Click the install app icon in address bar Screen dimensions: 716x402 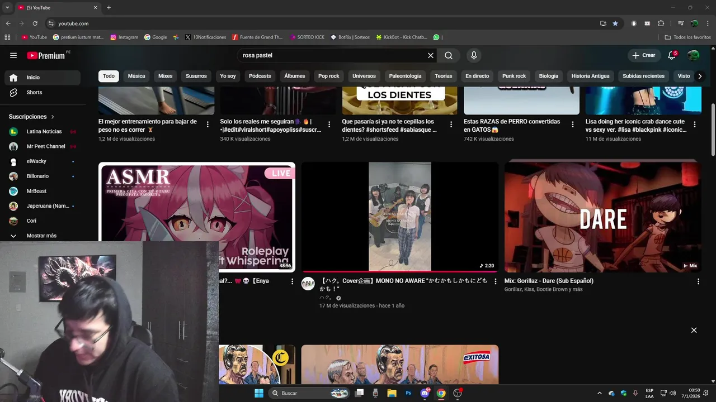[603, 23]
